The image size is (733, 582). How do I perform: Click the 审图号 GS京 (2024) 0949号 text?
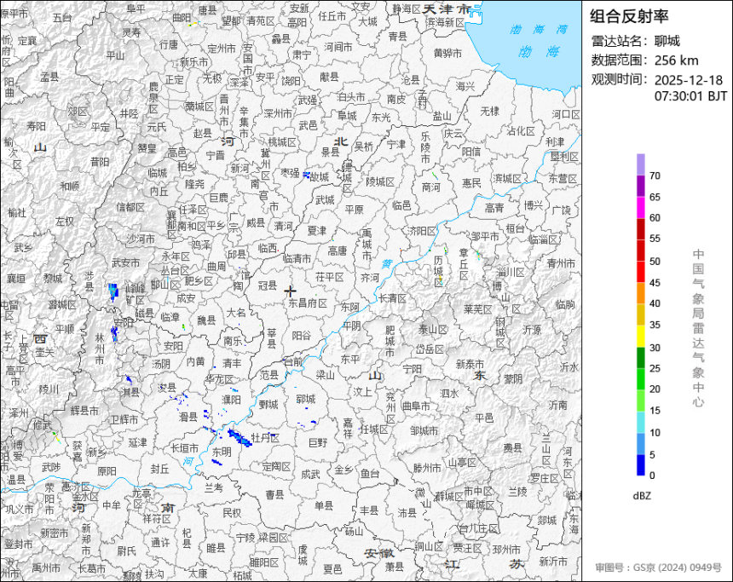point(659,567)
